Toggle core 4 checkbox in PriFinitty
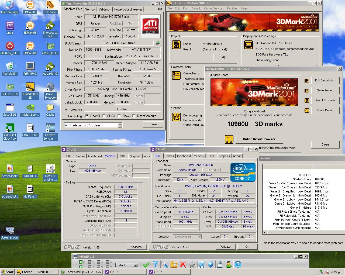 point(98,262)
